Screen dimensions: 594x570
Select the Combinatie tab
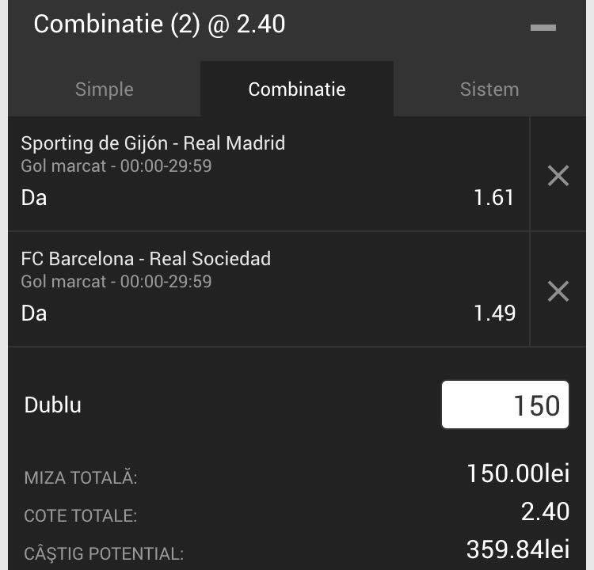297,89
